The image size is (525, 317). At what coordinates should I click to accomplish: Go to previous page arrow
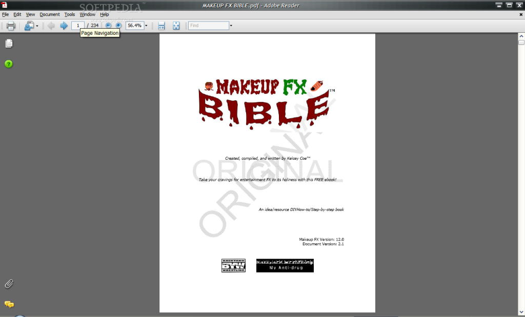click(x=51, y=26)
